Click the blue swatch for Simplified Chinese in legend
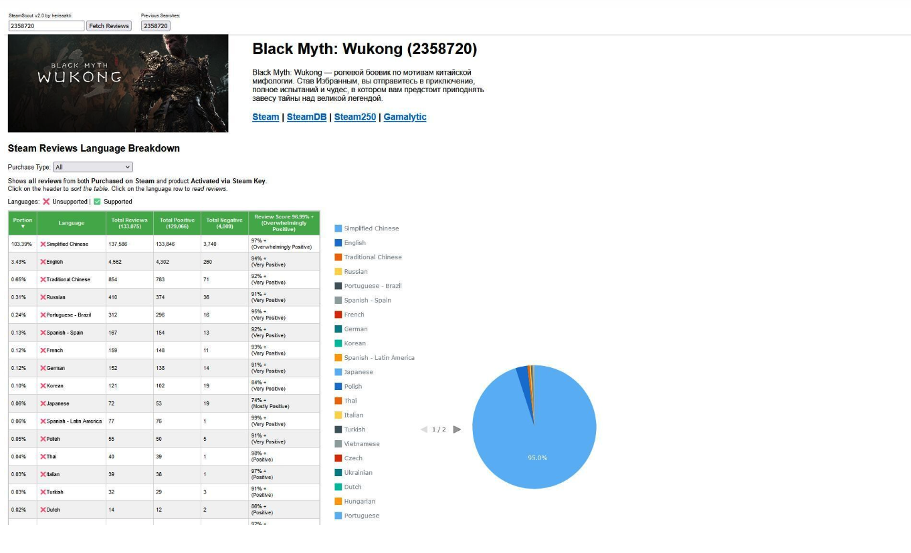The image size is (911, 553). (338, 228)
